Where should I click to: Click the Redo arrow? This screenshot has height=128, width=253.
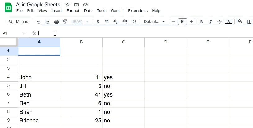pos(47,22)
